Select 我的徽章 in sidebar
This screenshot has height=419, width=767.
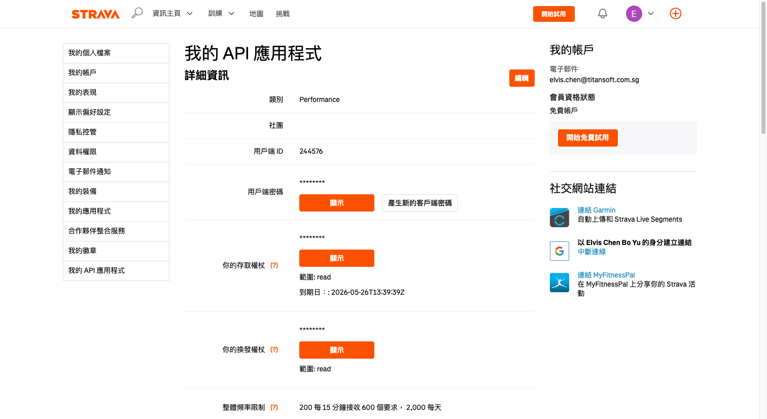116,251
